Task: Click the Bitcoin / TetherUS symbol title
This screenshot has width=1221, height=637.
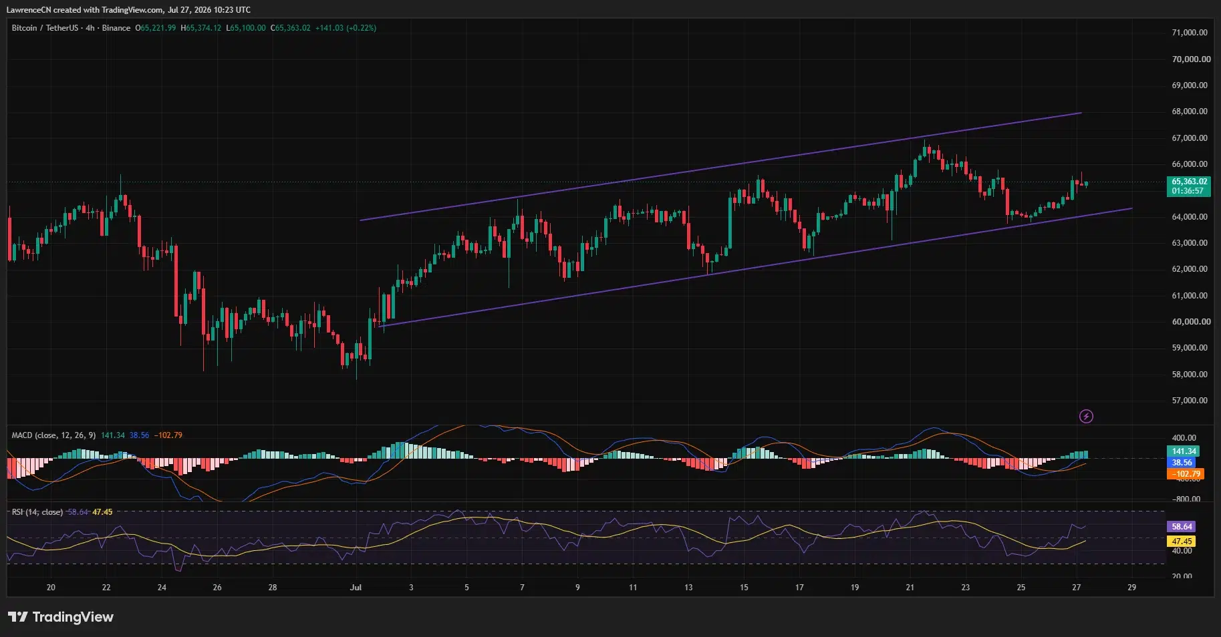Action: (x=45, y=28)
